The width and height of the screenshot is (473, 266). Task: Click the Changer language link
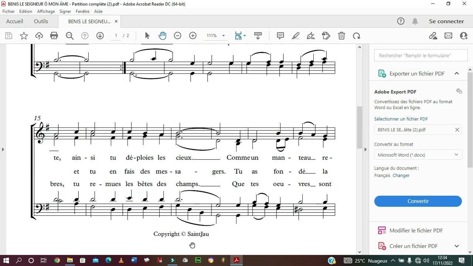[x=401, y=175]
